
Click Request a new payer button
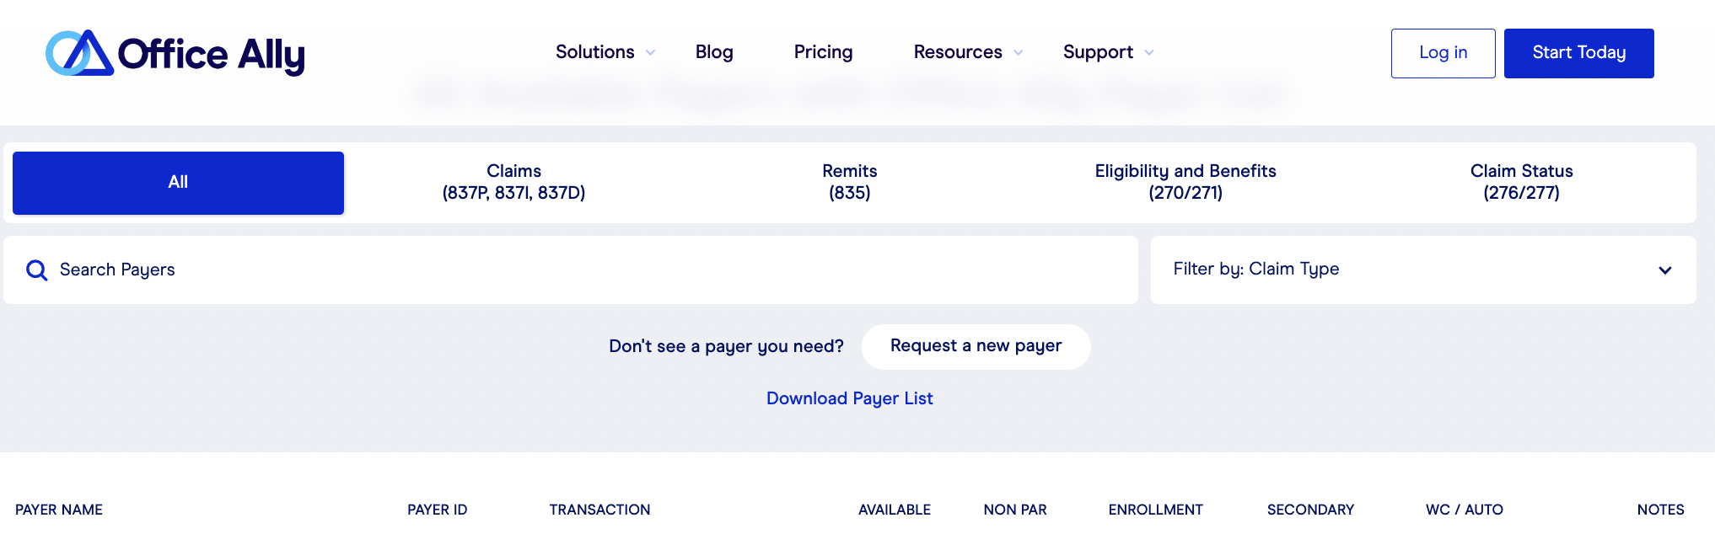[x=976, y=346]
